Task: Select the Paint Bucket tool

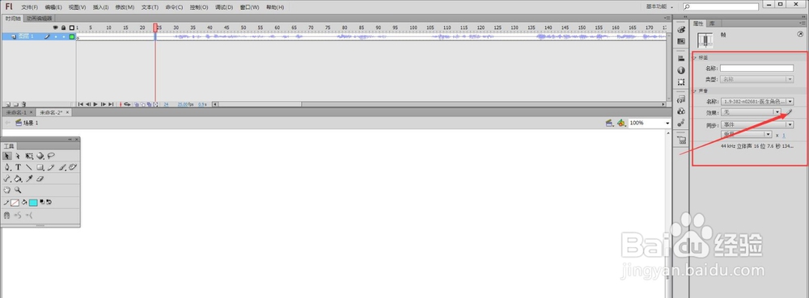Action: coord(18,178)
